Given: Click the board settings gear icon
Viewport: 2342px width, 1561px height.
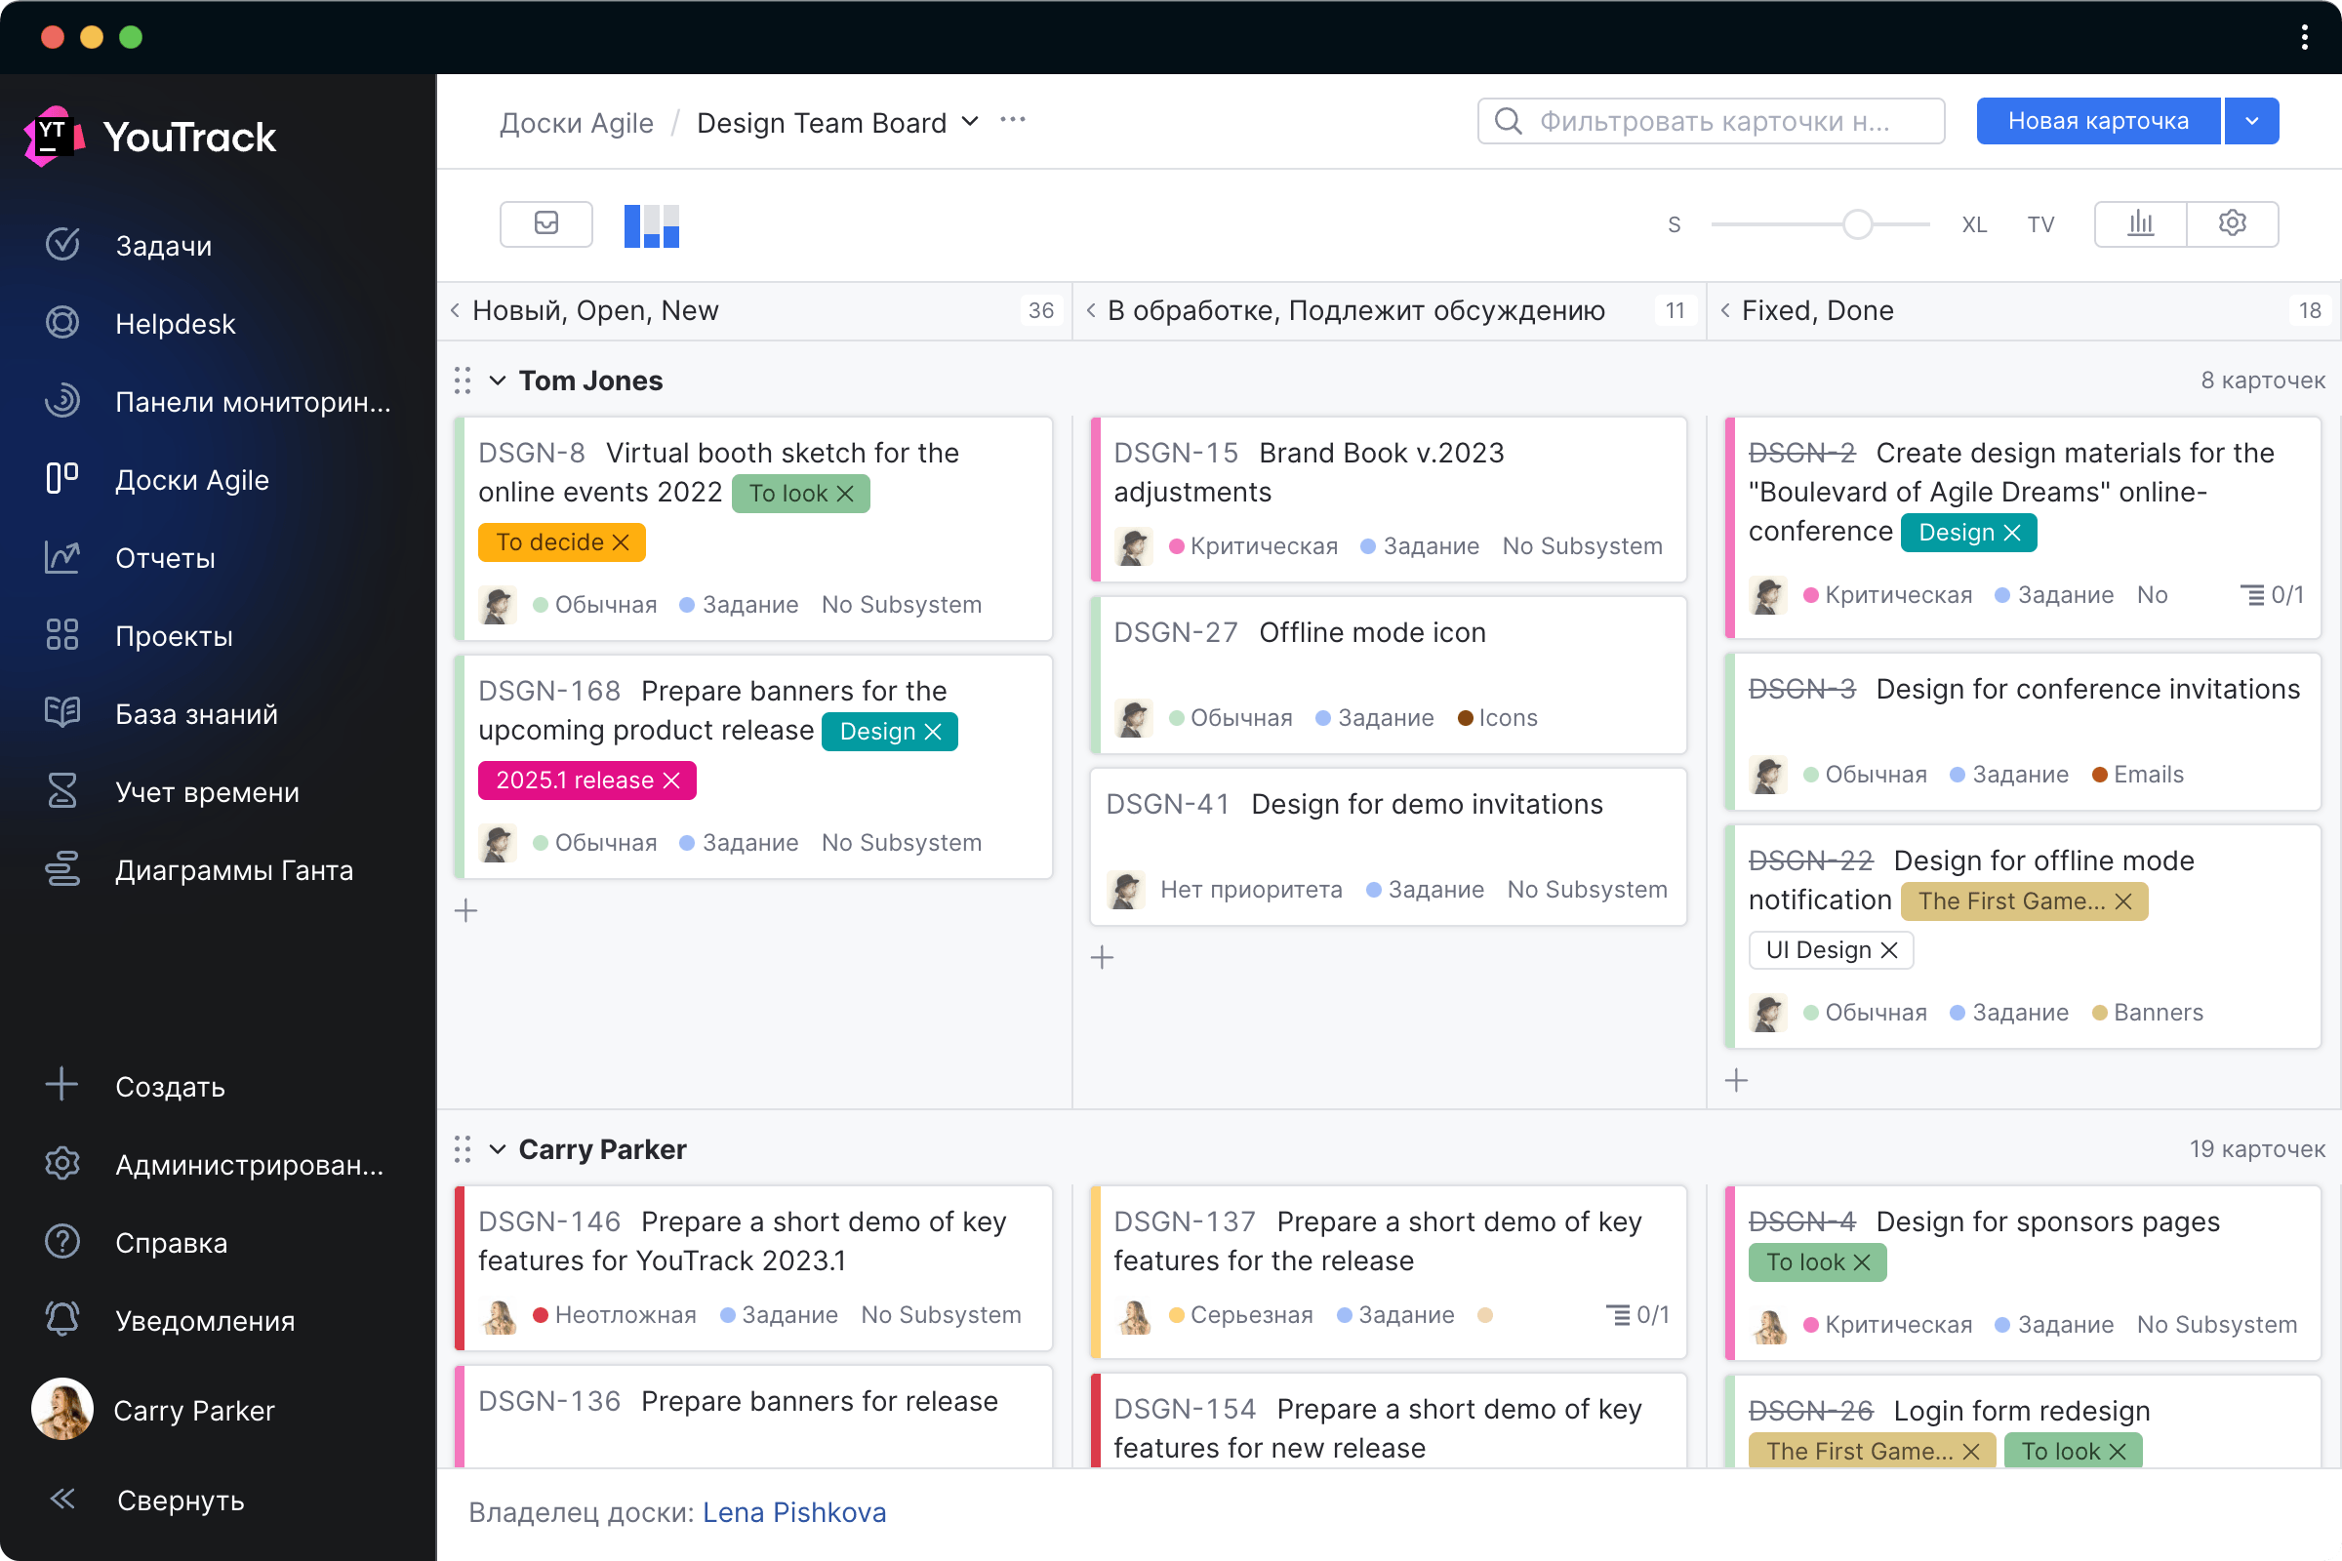Looking at the screenshot, I should (x=2233, y=223).
